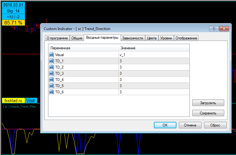Click the icon beside the TD_3 variable
Screen dimensions: 236x155
coord(51,73)
